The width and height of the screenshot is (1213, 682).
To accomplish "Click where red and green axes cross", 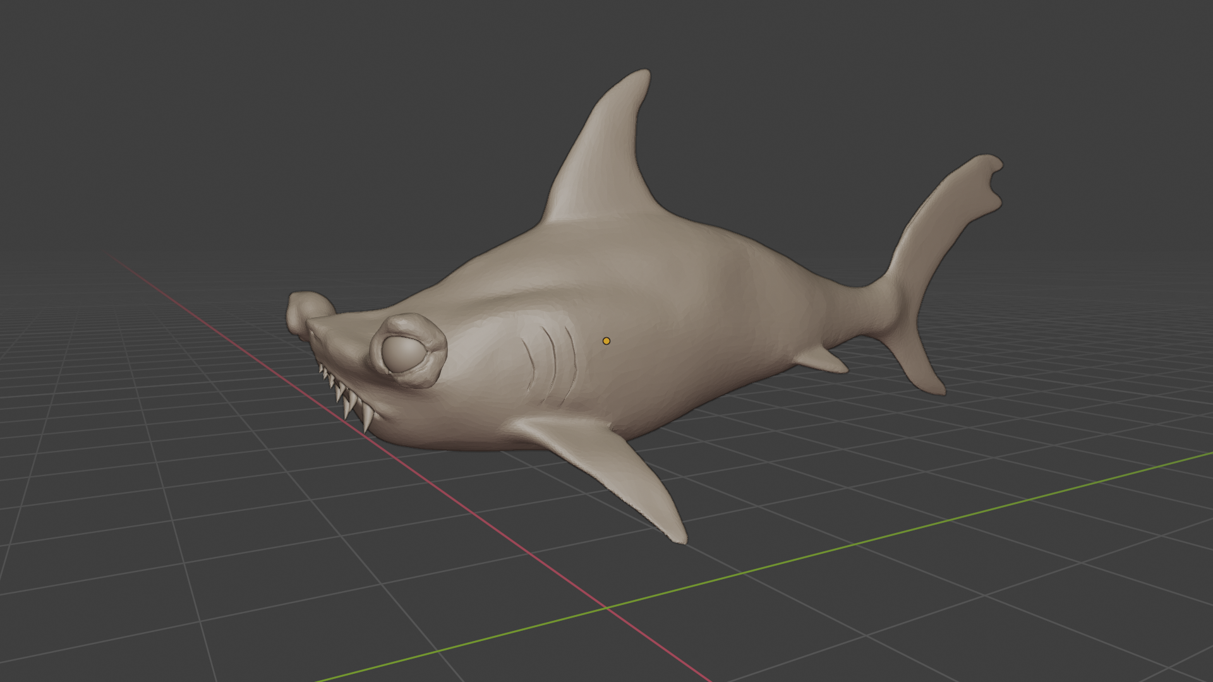I will click(606, 608).
